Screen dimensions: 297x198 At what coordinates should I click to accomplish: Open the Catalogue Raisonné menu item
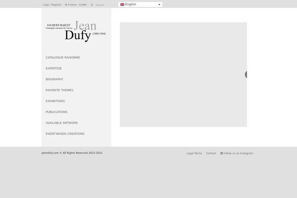(x=63, y=57)
